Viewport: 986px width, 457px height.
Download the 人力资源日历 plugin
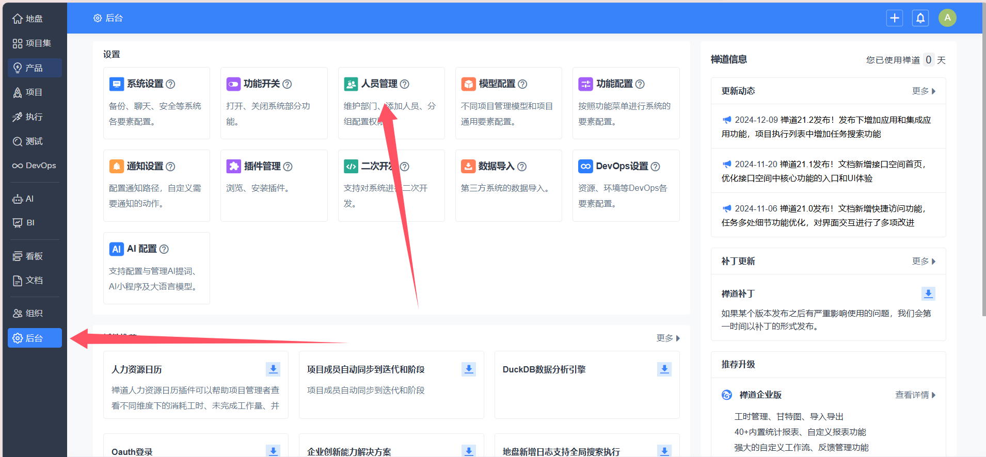273,369
